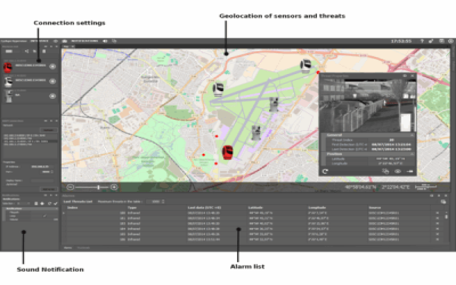
Task: Click the Display Name input field
Action: pyautogui.click(x=42, y=181)
